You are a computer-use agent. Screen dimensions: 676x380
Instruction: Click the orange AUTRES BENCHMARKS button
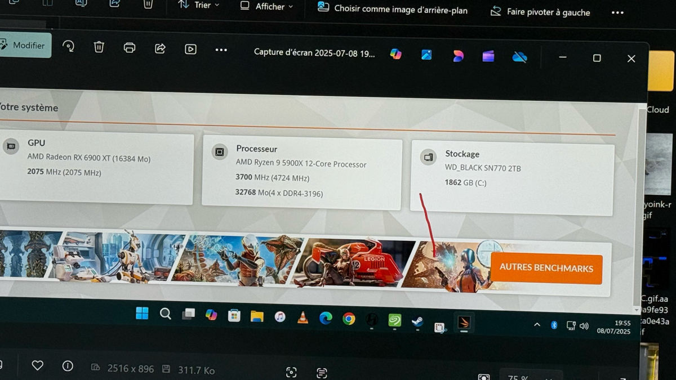click(x=546, y=269)
